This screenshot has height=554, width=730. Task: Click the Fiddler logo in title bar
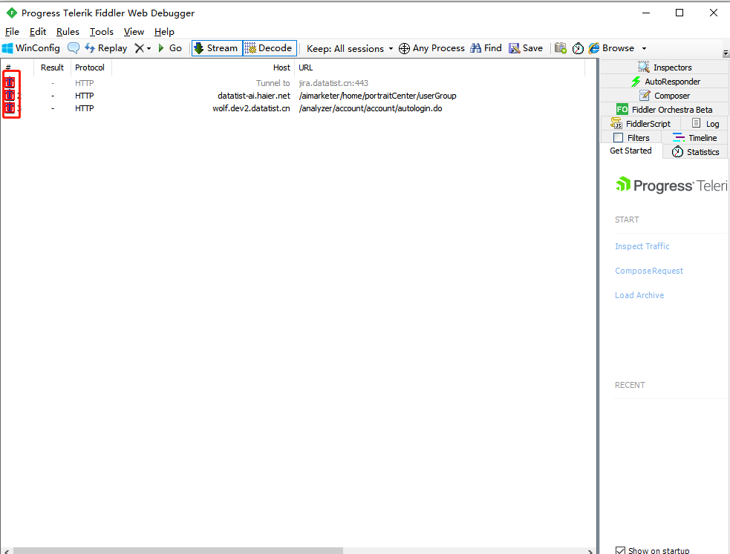pos(12,13)
